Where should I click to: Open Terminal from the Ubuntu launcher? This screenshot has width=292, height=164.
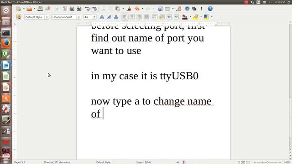point(6,33)
